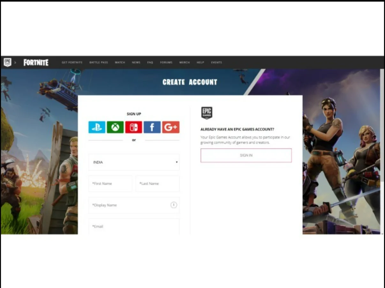
Task: Open the HELP menu item
Action: point(200,63)
